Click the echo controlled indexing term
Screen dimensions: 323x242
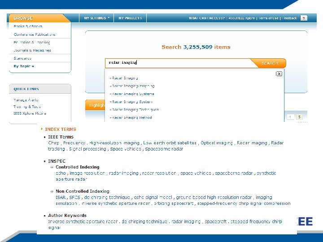[61, 173]
